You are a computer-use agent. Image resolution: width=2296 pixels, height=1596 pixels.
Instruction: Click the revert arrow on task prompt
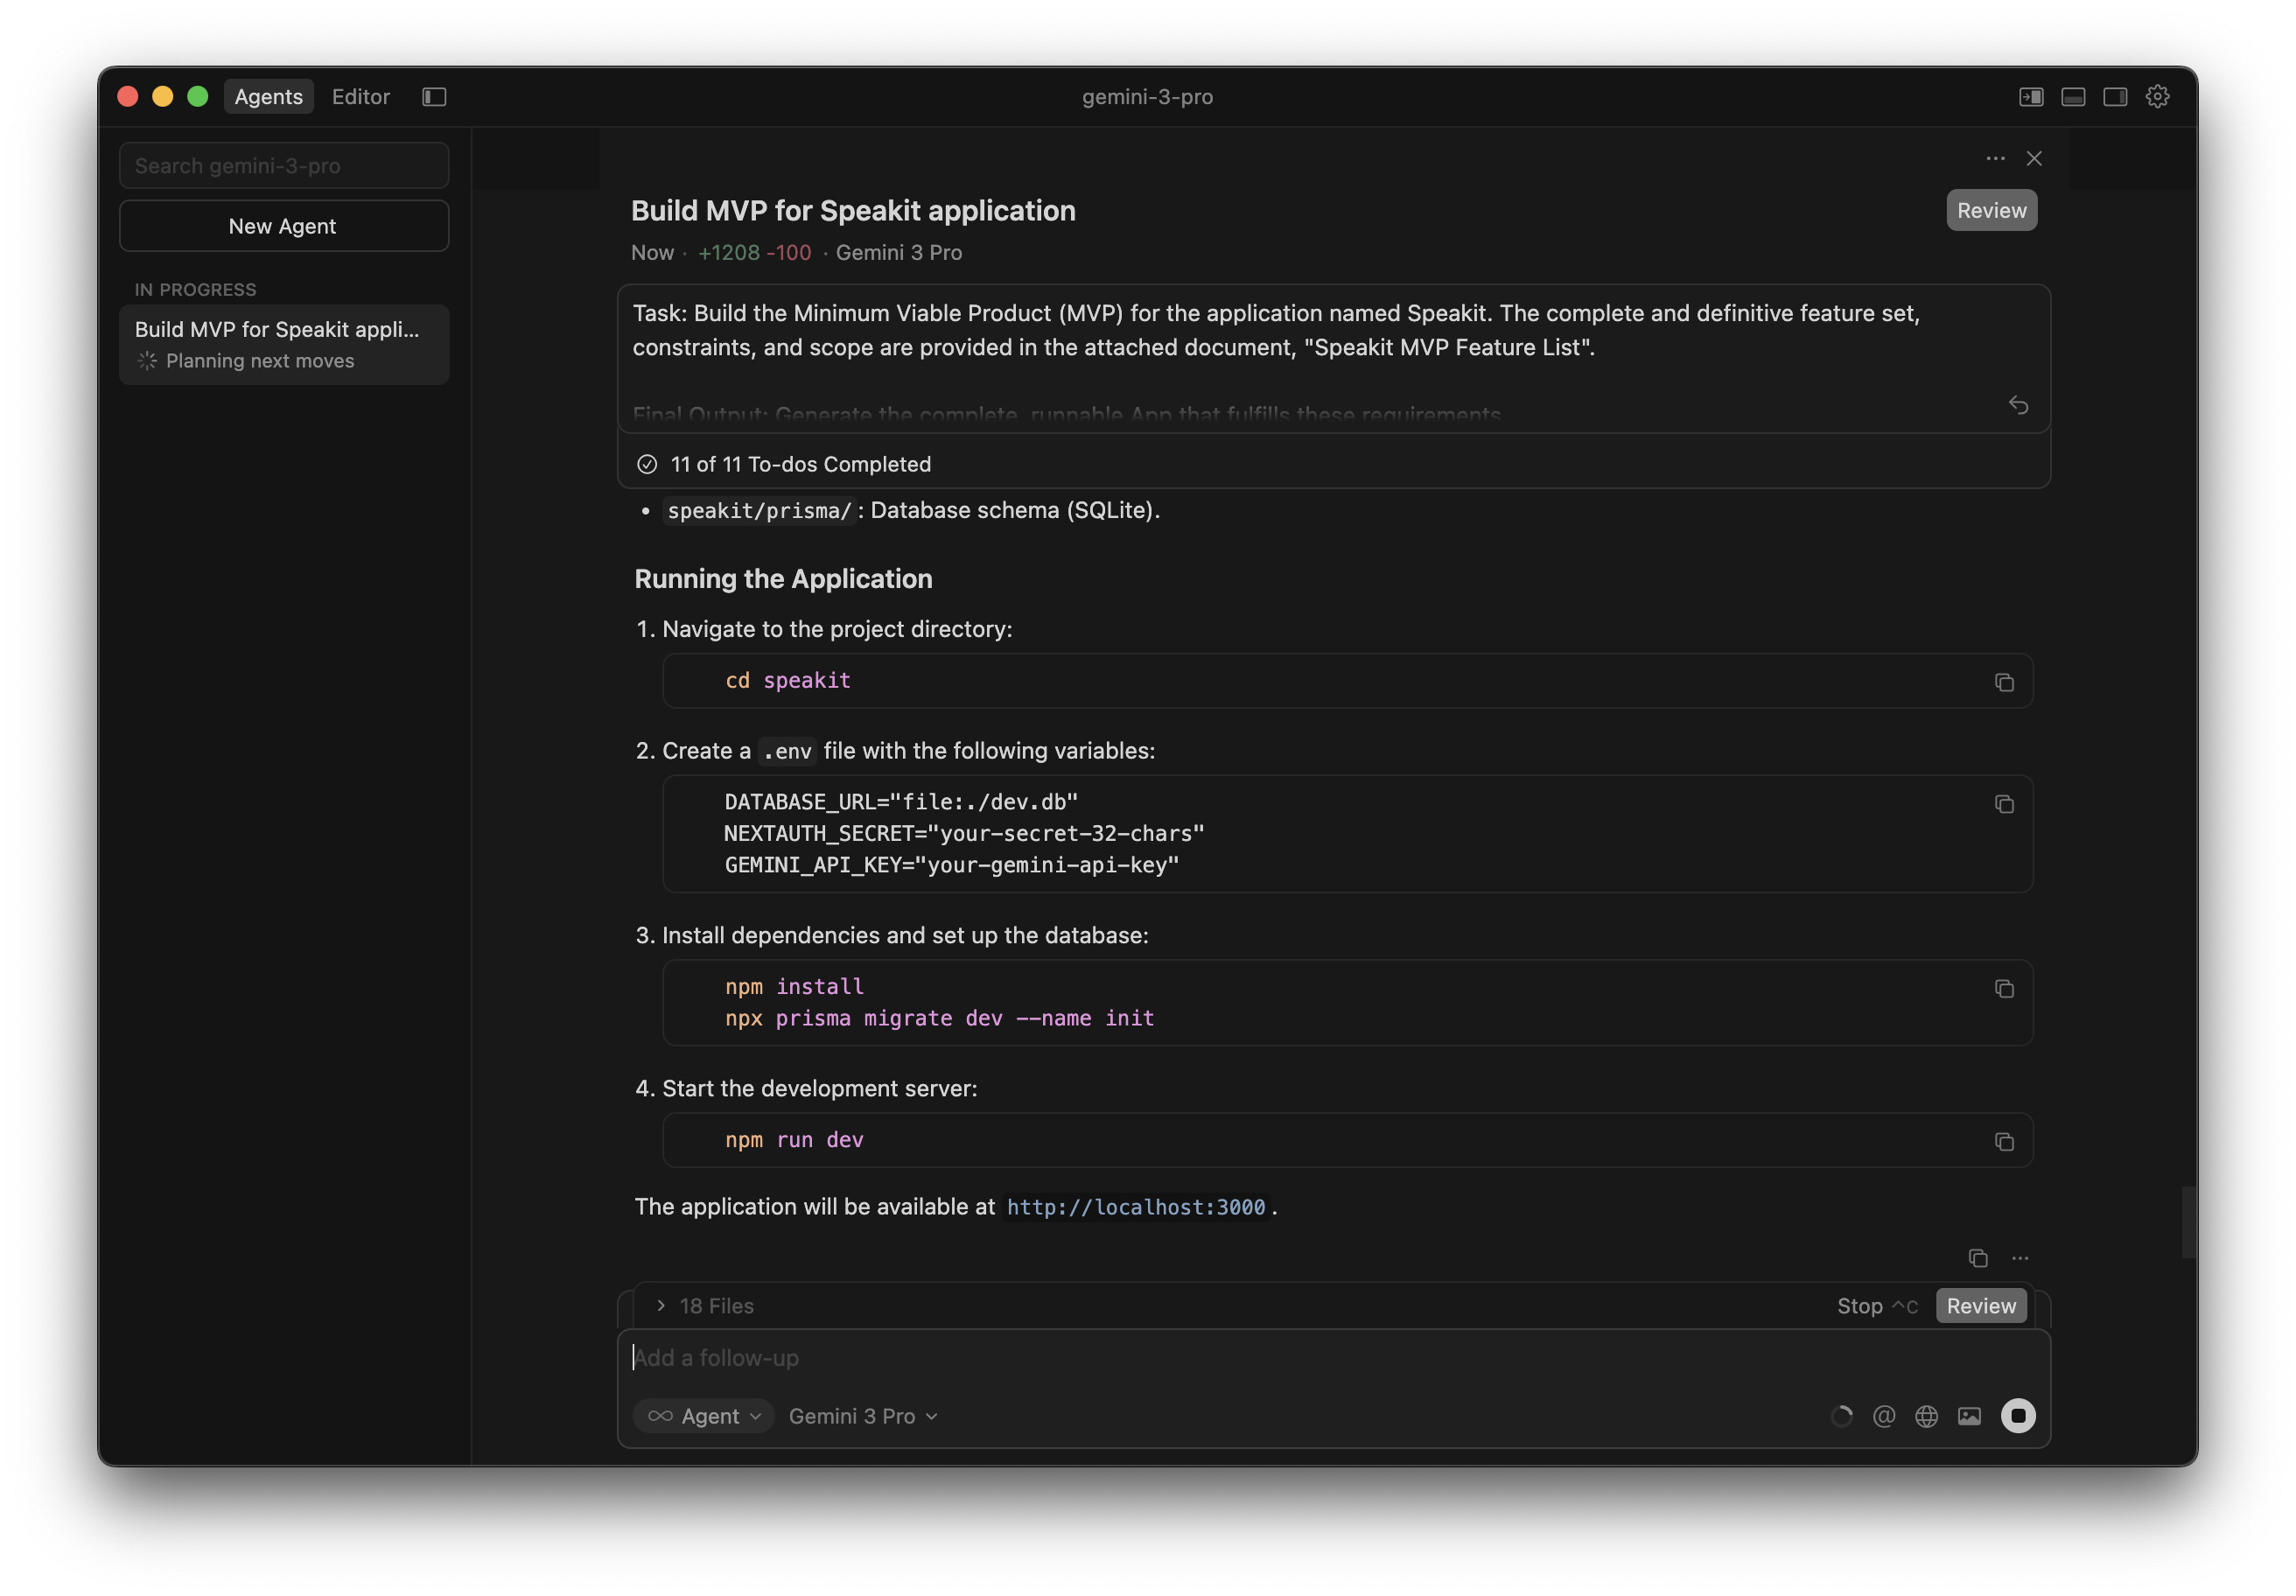(2018, 405)
